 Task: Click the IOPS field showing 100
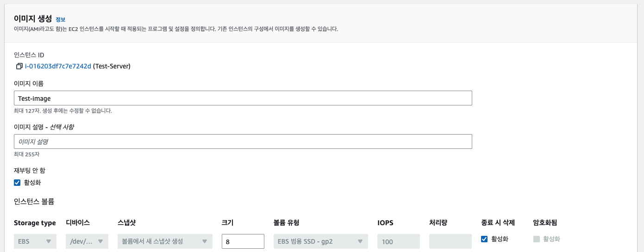point(399,241)
